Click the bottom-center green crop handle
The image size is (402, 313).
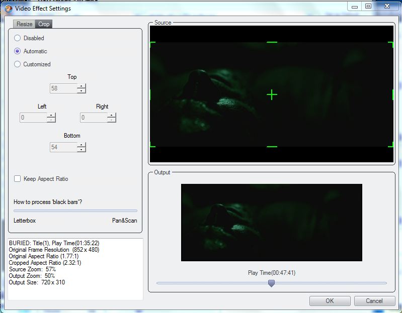[x=272, y=147]
